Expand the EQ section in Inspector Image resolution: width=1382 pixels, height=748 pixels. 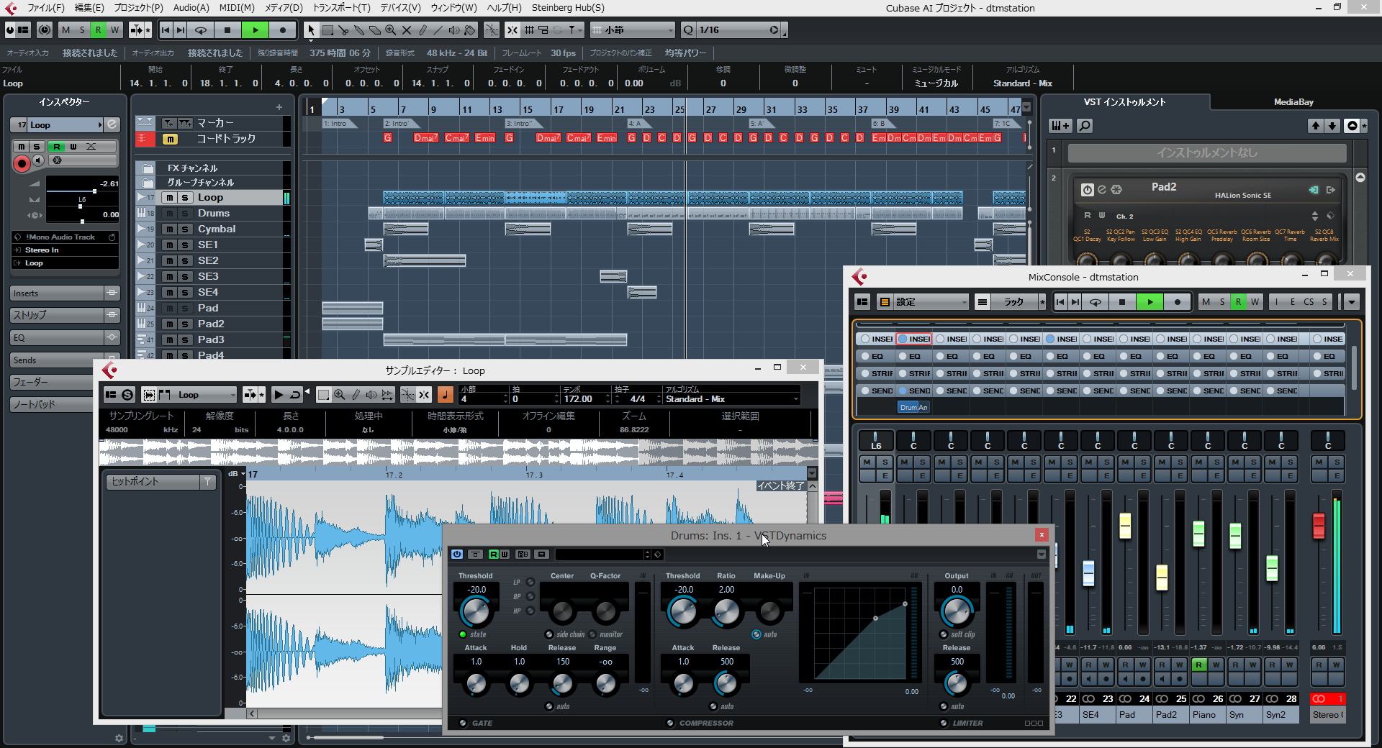57,338
